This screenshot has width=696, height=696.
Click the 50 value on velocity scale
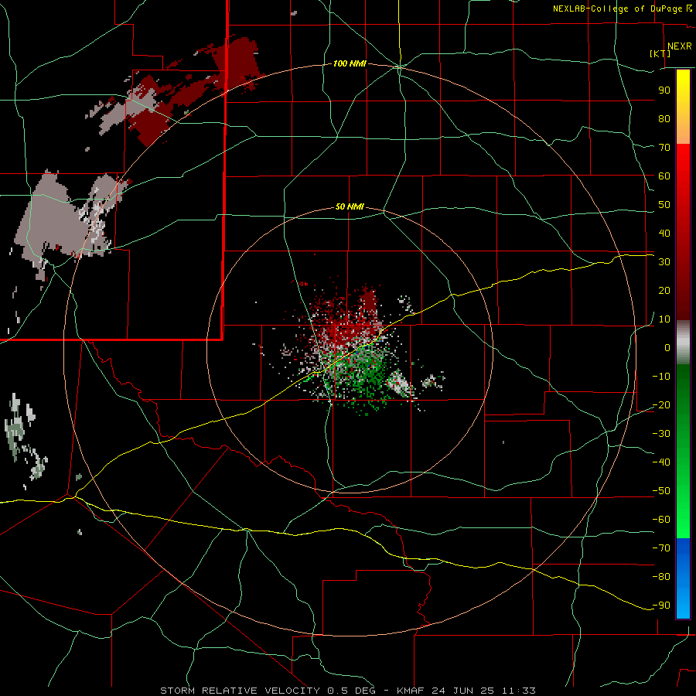click(664, 205)
